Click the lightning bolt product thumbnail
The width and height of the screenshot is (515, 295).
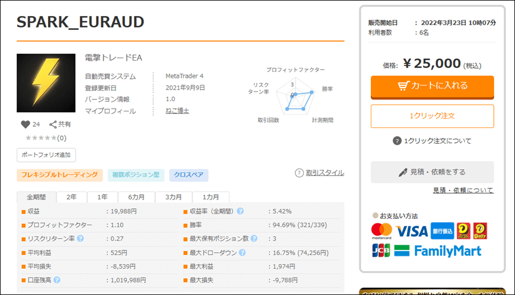click(x=46, y=83)
